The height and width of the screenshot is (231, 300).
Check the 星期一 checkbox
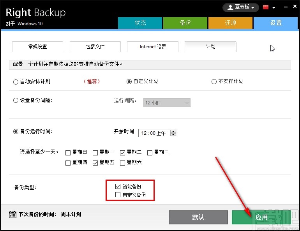tap(95, 153)
